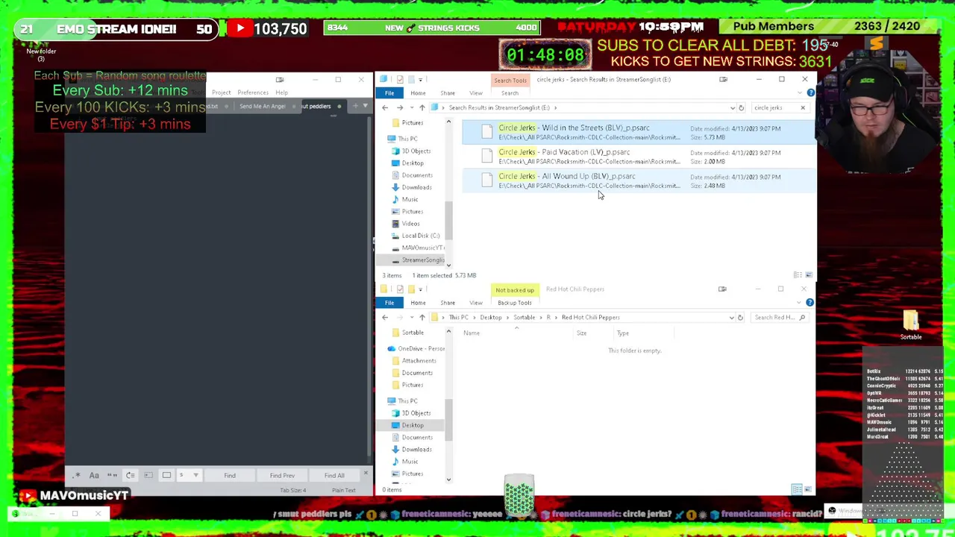This screenshot has height=537, width=955.
Task: Select StreamerSonglist drive in sidebar
Action: 422,260
